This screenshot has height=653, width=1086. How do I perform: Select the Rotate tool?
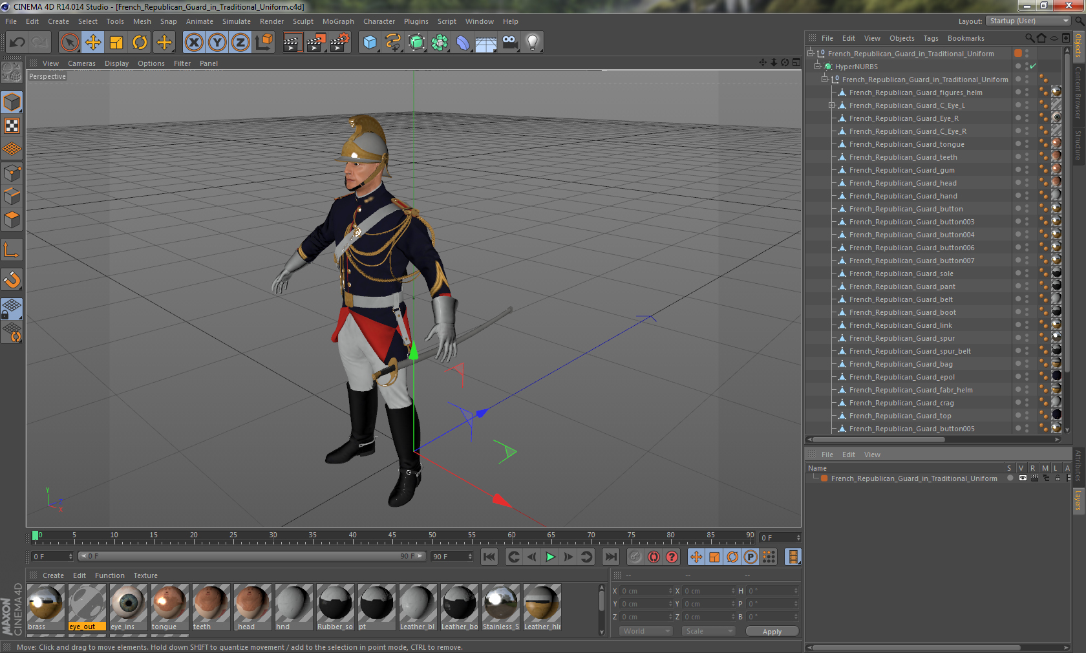(140, 43)
